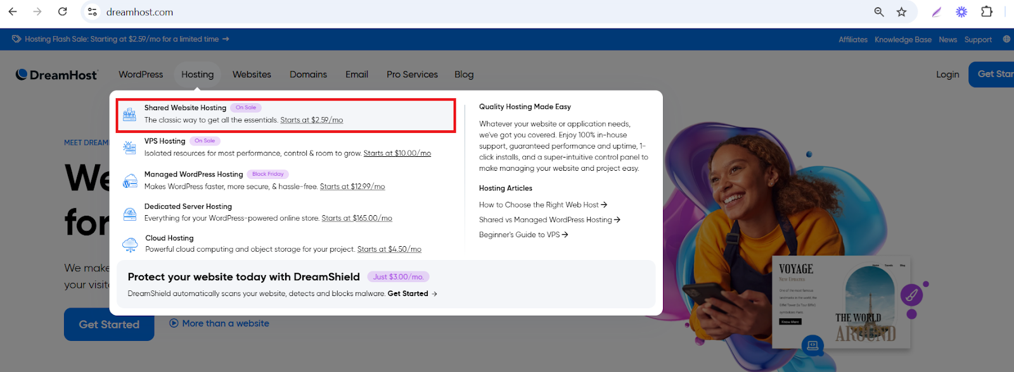This screenshot has height=372, width=1014.
Task: Click the Shared Website Hosting icon
Action: [129, 115]
